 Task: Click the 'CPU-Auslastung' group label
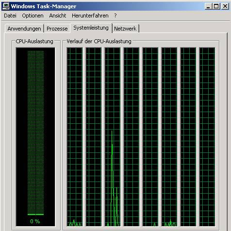pos(34,41)
